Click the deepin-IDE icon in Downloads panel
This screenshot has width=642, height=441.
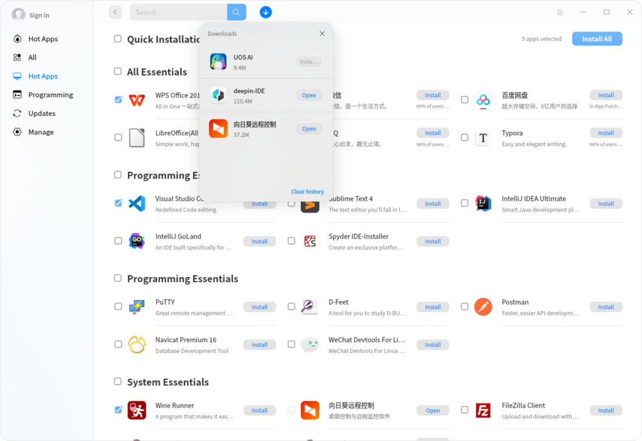[x=218, y=95]
